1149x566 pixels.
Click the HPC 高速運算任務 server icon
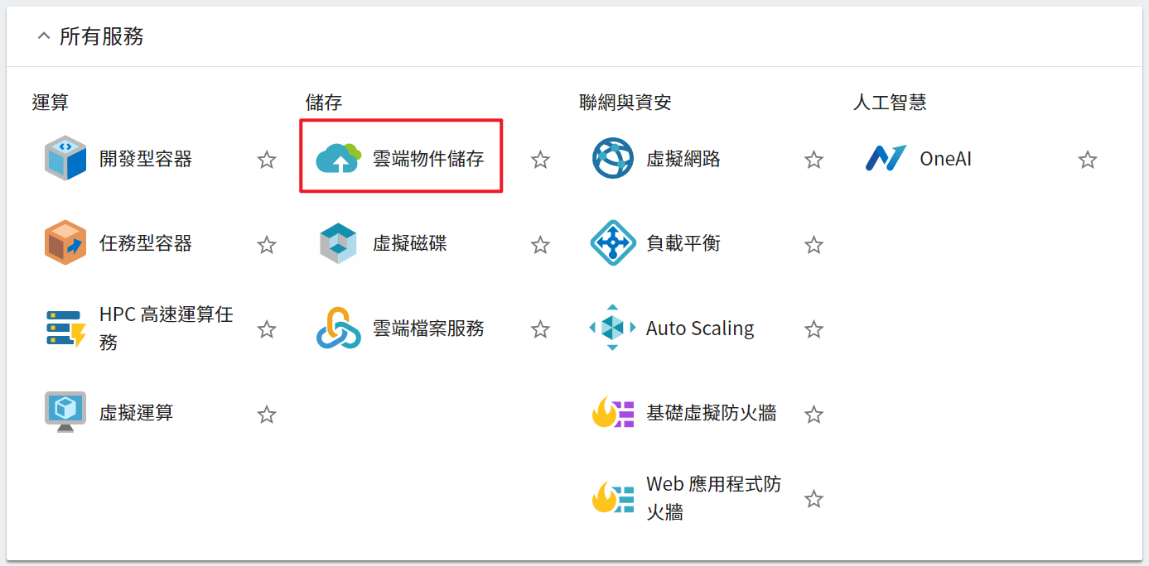[65, 329]
